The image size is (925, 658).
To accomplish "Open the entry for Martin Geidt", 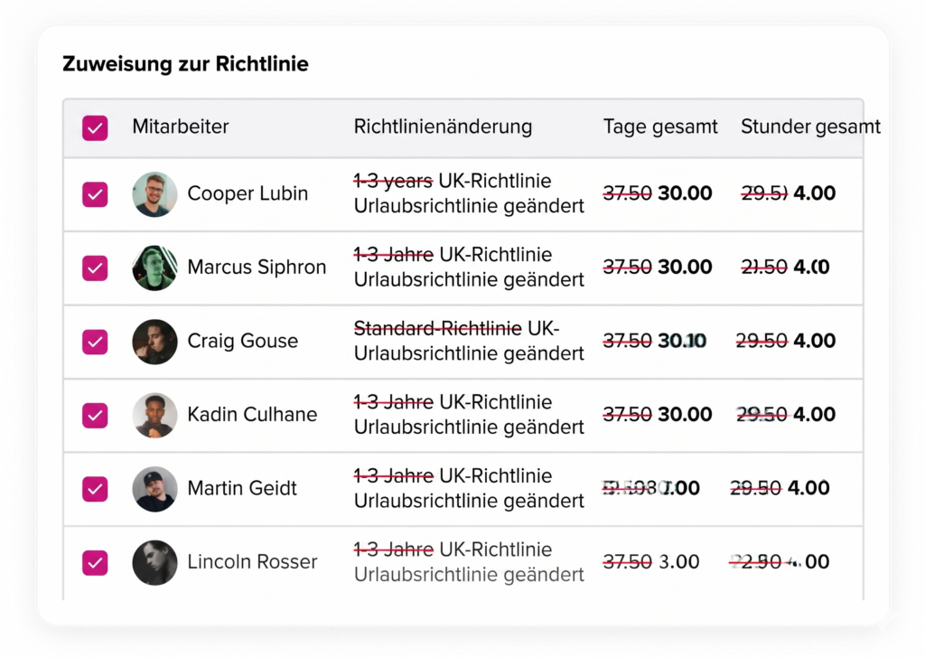I will (x=242, y=488).
